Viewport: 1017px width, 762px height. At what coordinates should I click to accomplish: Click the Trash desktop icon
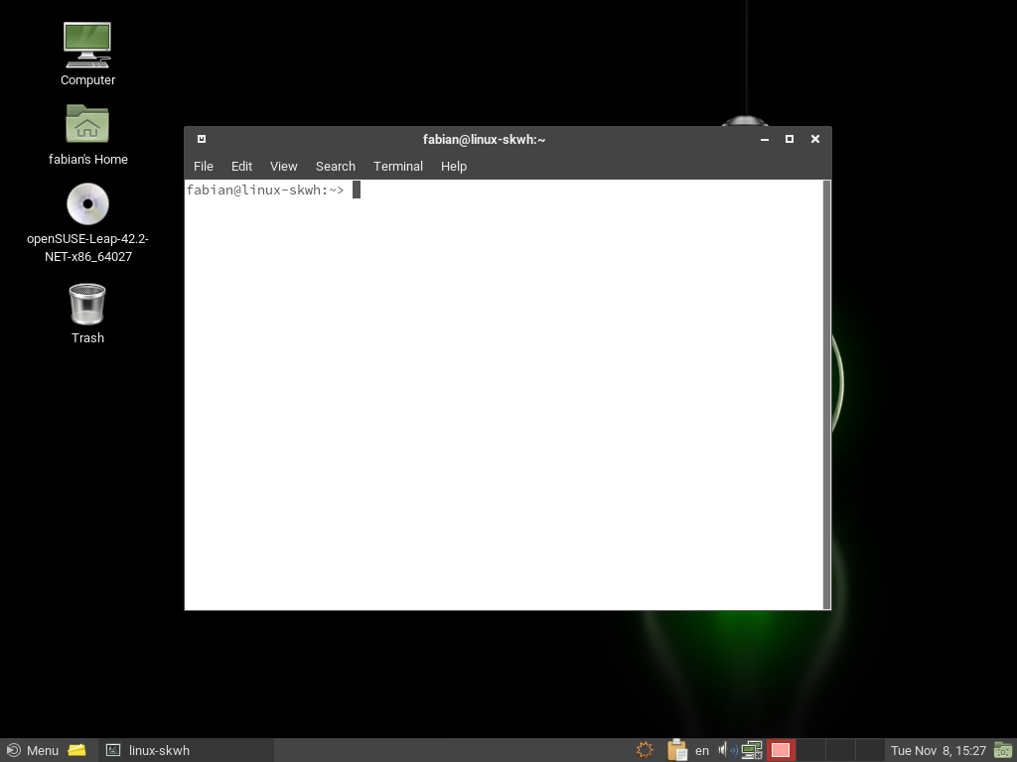click(87, 305)
